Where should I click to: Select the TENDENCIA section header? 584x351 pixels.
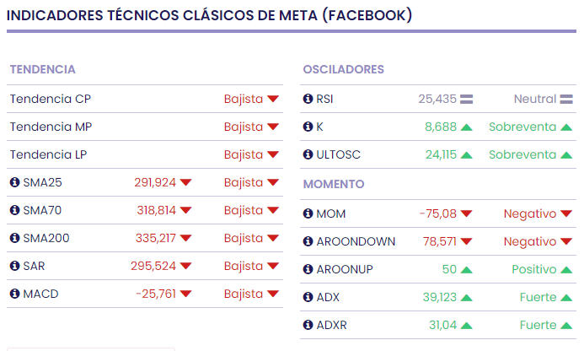click(43, 69)
